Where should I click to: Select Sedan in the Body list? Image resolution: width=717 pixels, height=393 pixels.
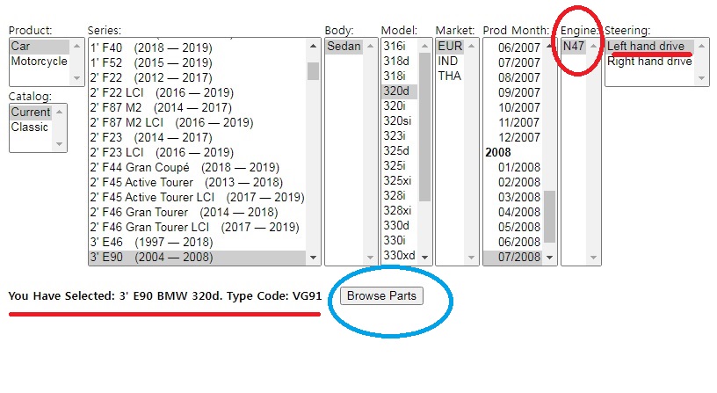click(x=344, y=47)
